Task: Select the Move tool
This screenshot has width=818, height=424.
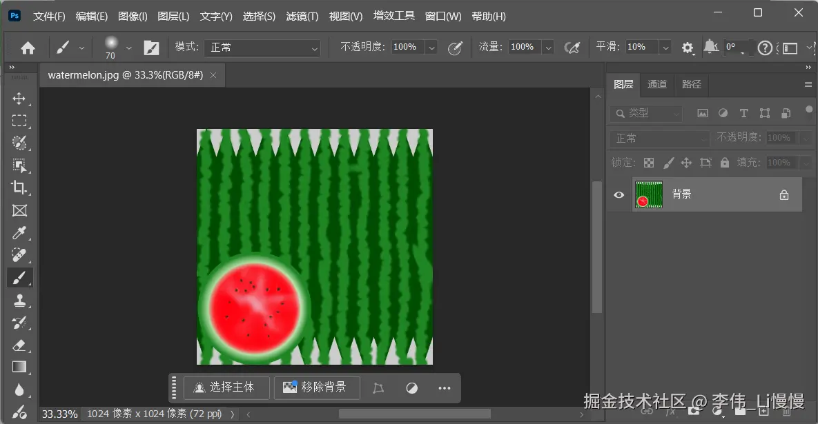Action: point(19,99)
